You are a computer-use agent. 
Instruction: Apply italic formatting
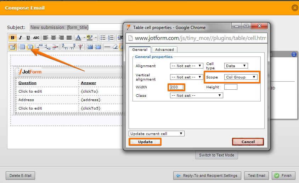coord(20,38)
